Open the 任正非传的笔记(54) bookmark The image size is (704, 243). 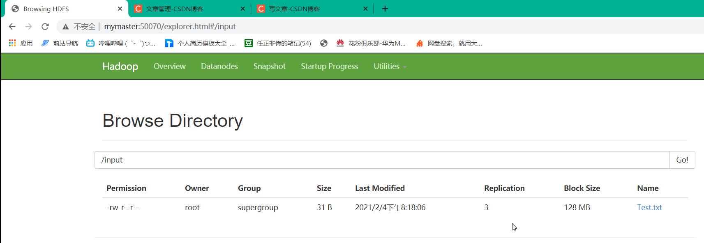(x=278, y=43)
